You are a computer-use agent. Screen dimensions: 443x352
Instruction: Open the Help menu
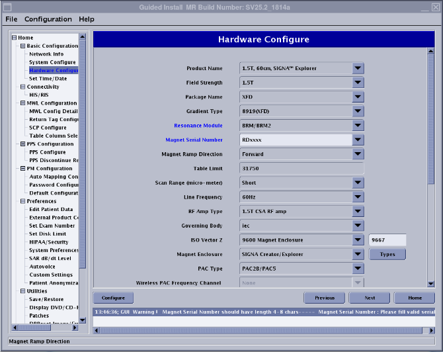click(x=87, y=19)
